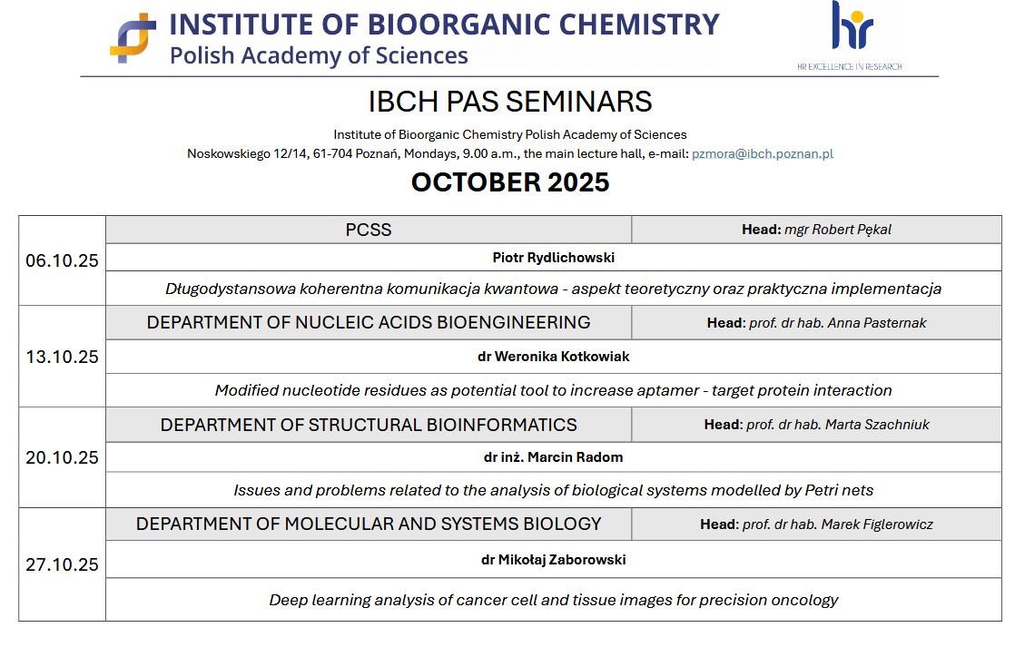
Task: Click the Petri nets seminar title
Action: pyautogui.click(x=553, y=491)
